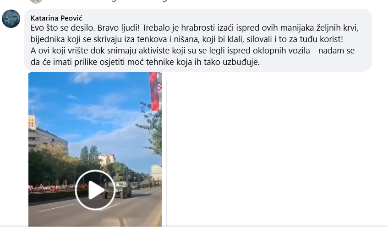Click the Croatian flag in the video thumbnail

(x=155, y=91)
